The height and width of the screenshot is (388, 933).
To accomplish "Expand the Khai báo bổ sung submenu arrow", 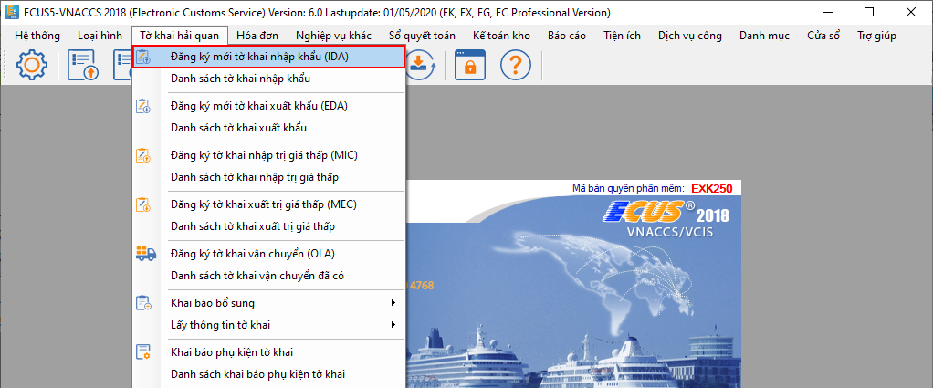I will [393, 303].
